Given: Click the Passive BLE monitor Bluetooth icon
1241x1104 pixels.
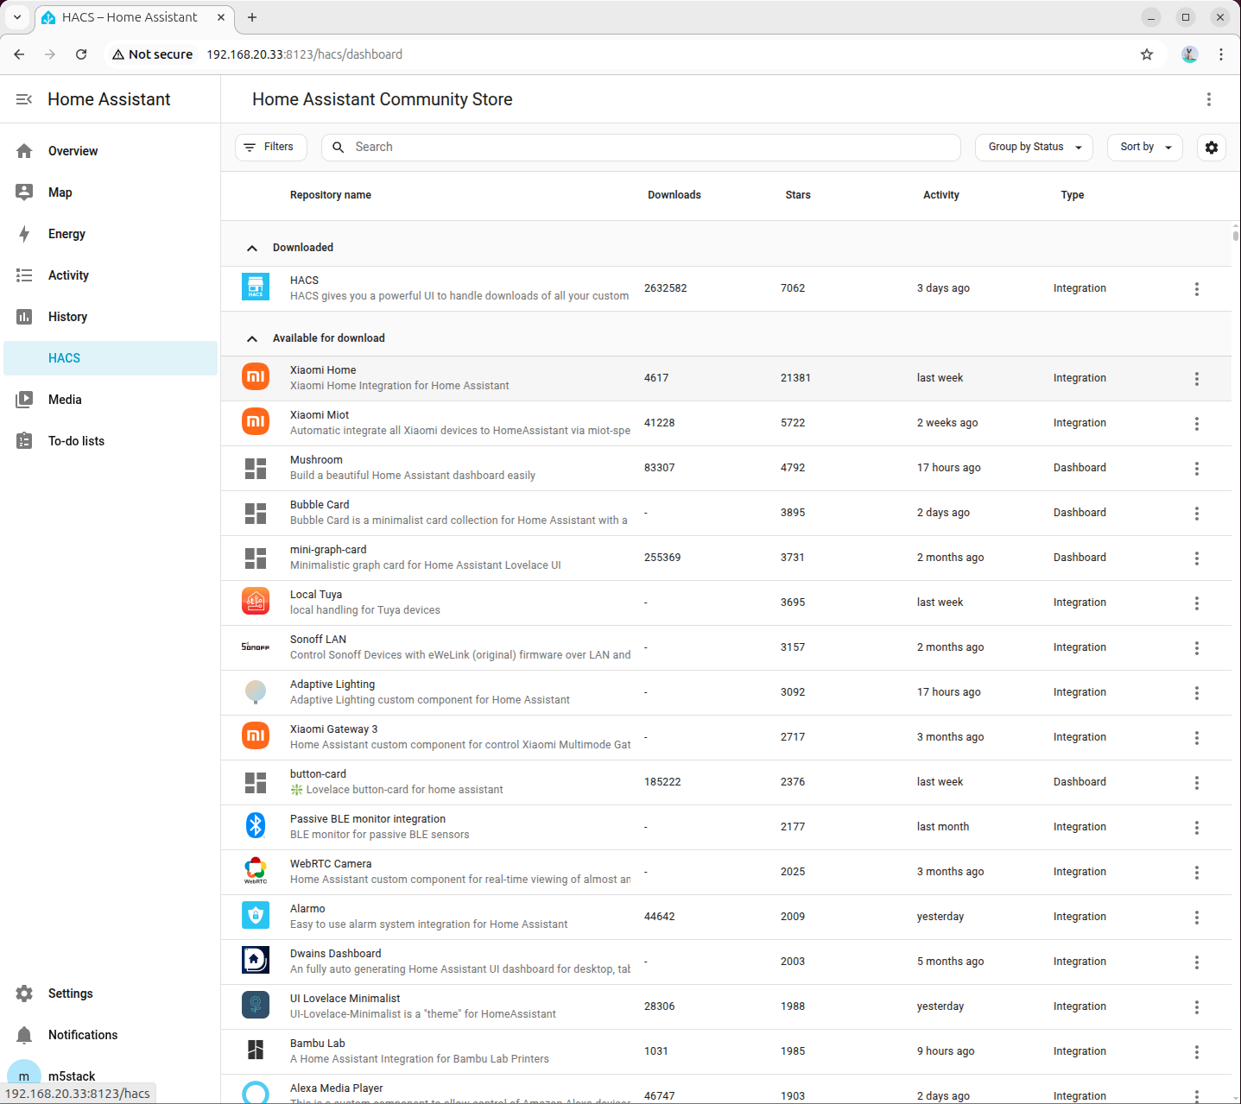Looking at the screenshot, I should 256,826.
